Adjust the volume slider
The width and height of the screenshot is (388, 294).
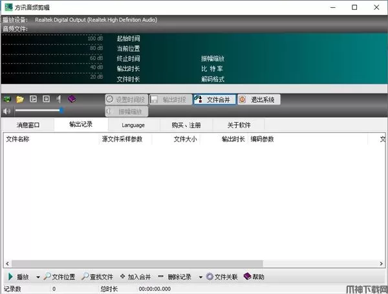click(61, 111)
